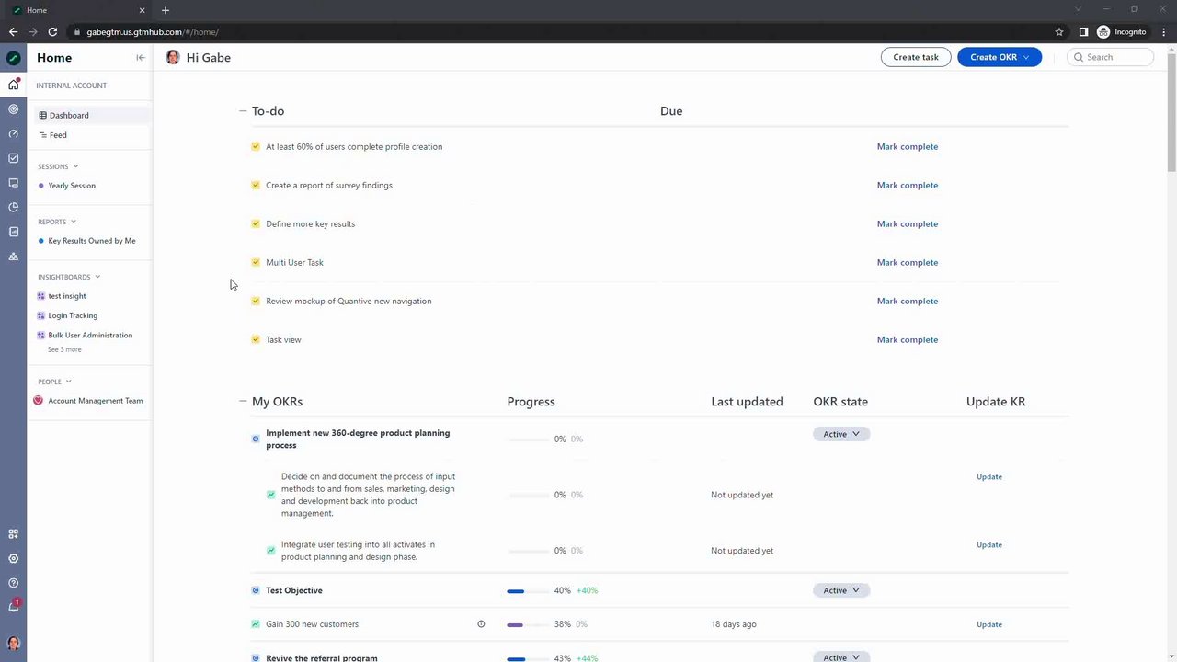
Task: Open the pie chart Reports sidebar icon
Action: 13,207
